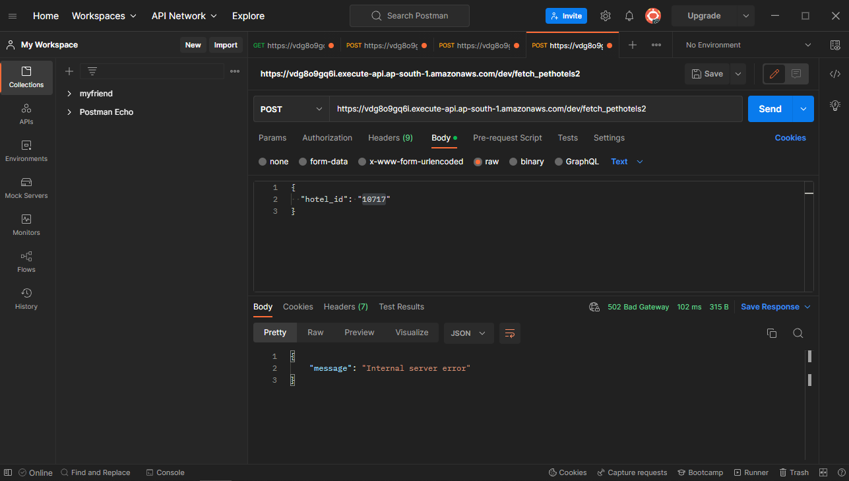Open the Send button dropdown arrow

point(803,109)
